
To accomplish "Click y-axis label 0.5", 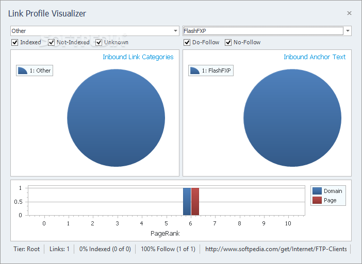I will [18, 202].
